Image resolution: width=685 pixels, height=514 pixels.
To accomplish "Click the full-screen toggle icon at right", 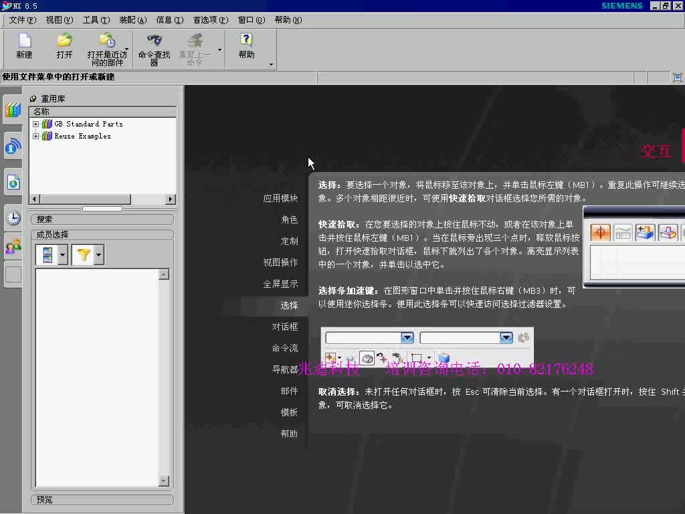I will click(677, 78).
